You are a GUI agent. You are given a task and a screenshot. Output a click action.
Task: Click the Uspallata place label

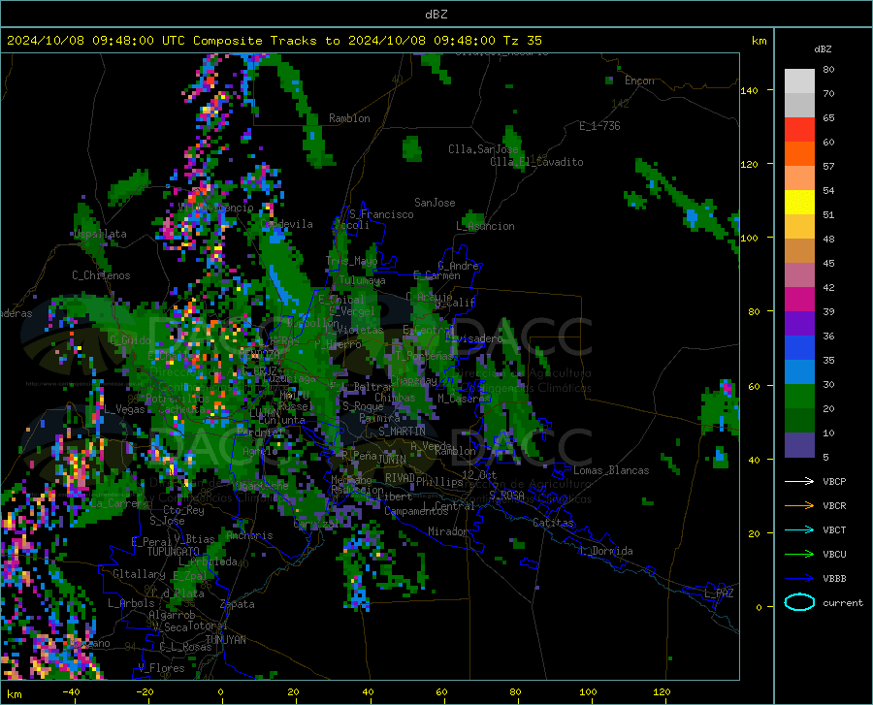click(x=100, y=235)
